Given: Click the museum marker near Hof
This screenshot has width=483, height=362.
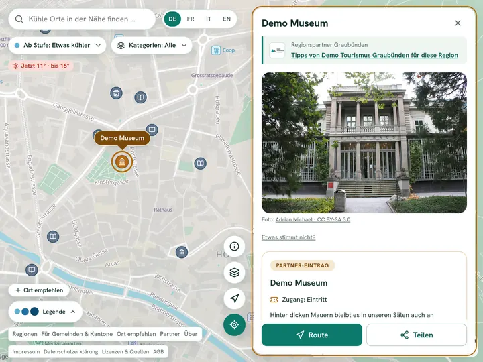Looking at the screenshot, I should (182, 253).
